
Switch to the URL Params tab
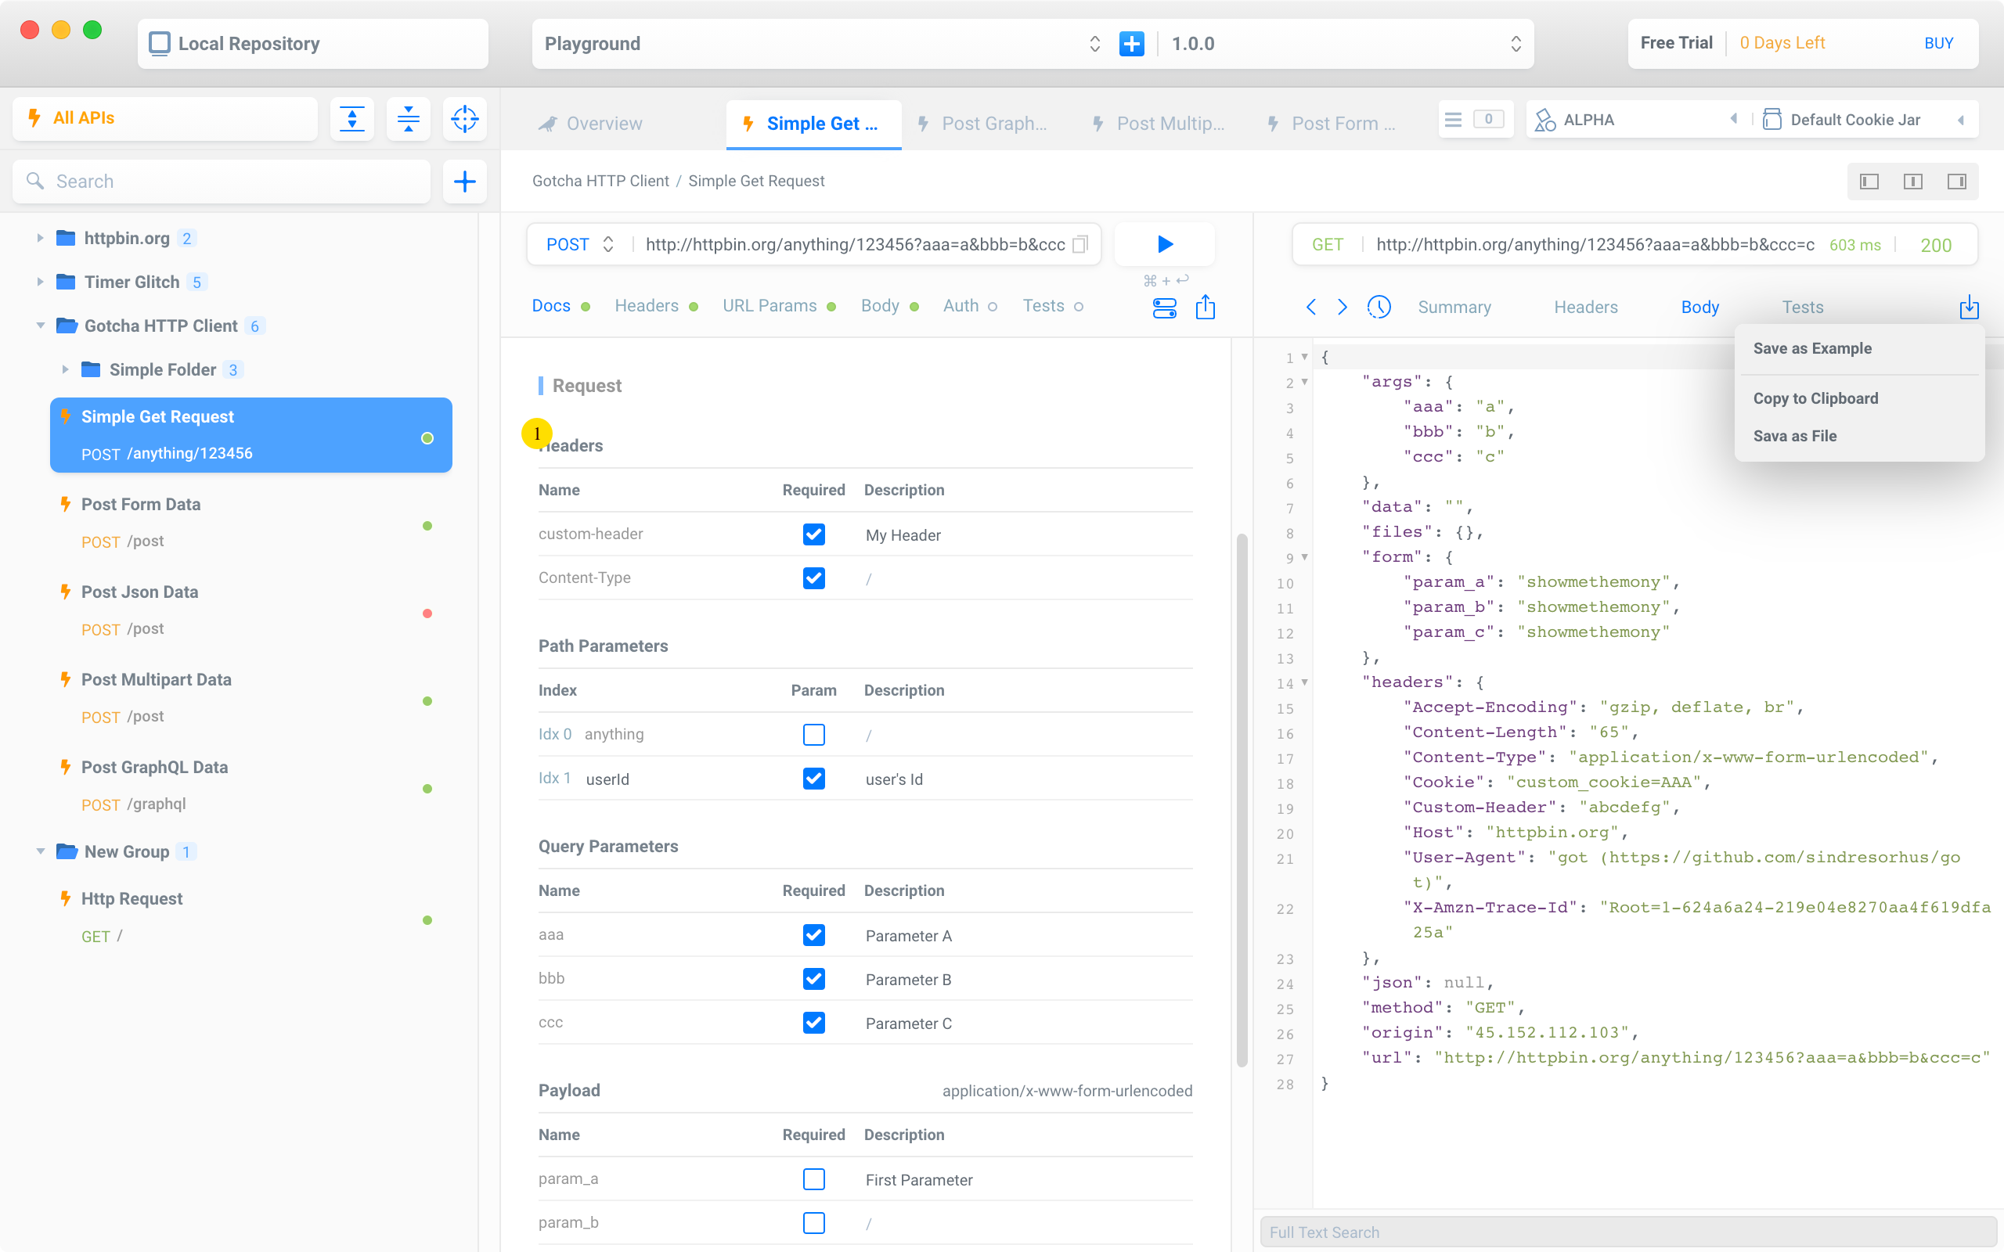click(770, 307)
